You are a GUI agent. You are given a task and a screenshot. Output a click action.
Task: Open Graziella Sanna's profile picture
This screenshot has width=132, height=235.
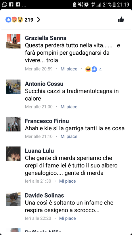pyautogui.click(x=13, y=41)
